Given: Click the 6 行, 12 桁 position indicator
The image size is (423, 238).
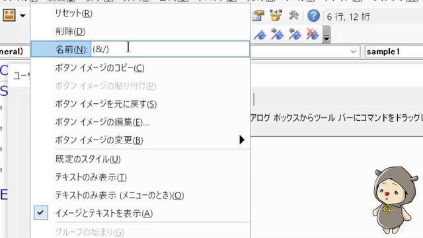Looking at the screenshot, I should [348, 17].
